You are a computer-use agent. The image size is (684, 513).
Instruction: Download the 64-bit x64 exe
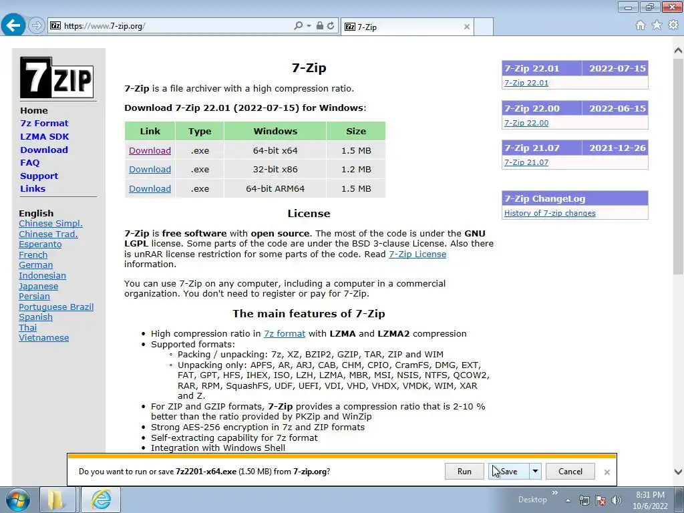(150, 150)
